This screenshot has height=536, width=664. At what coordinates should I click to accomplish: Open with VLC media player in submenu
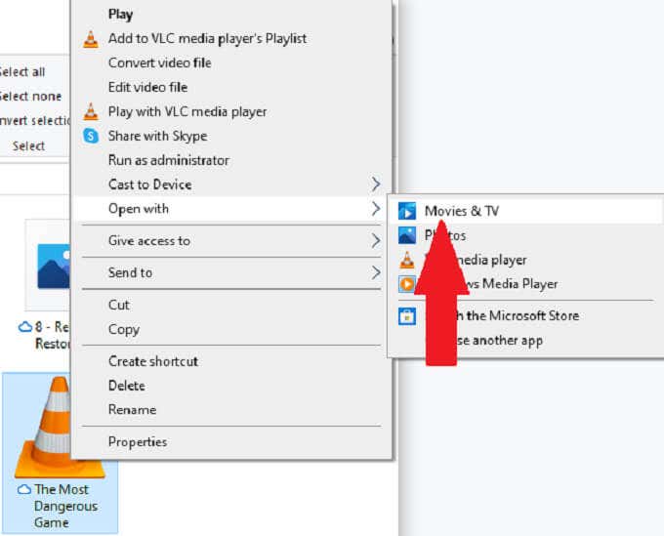525,260
